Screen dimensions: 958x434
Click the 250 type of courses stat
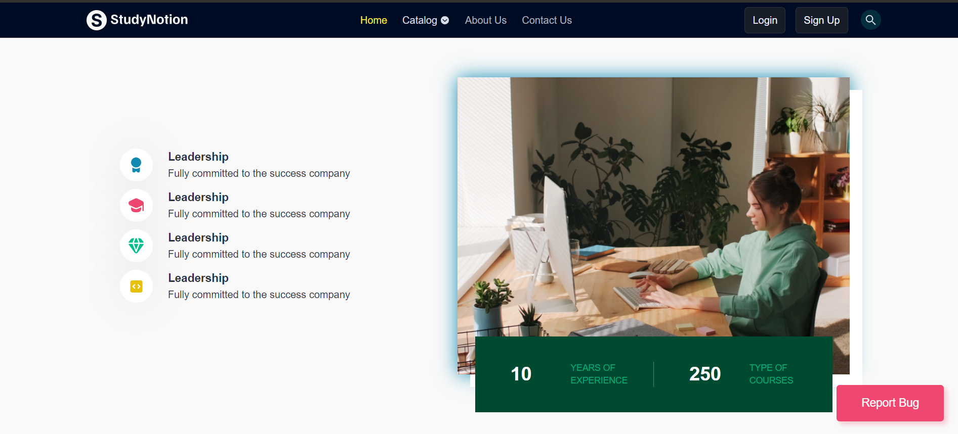(741, 374)
